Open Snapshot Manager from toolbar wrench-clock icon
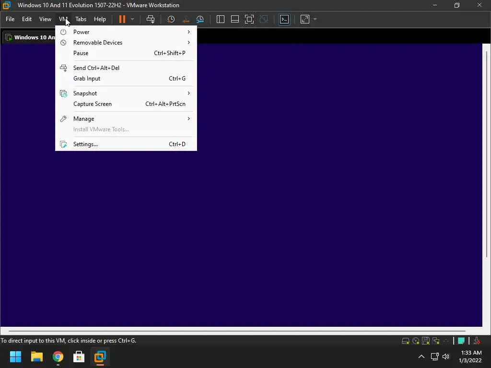Viewport: 491px width, 368px height. coord(200,19)
